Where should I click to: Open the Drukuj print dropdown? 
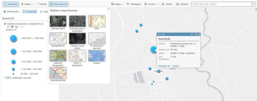click(x=151, y=4)
